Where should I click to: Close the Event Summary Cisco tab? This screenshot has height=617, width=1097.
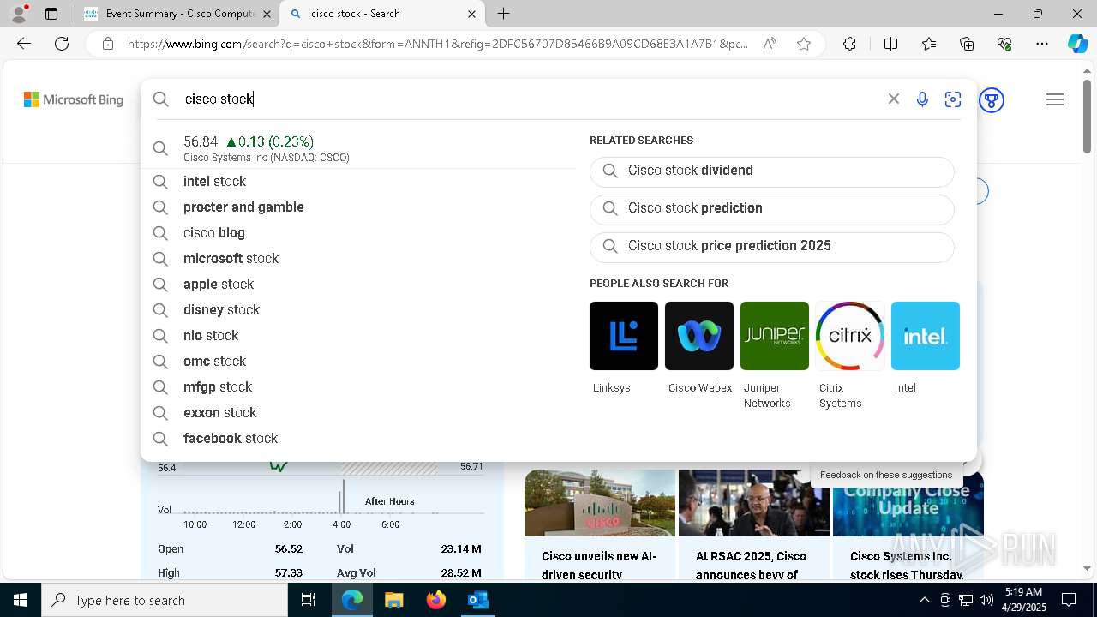267,14
